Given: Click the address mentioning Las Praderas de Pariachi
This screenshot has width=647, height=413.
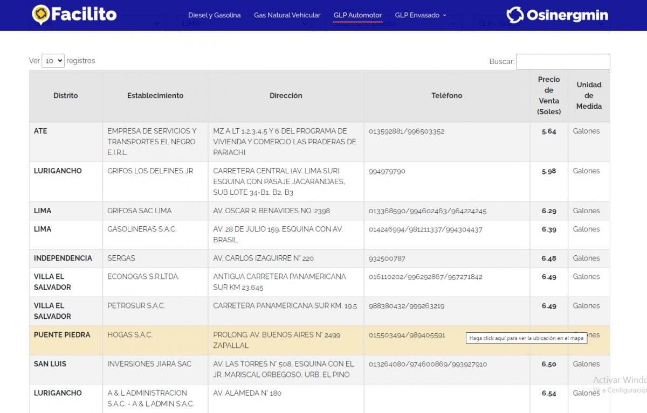Looking at the screenshot, I should point(285,142).
